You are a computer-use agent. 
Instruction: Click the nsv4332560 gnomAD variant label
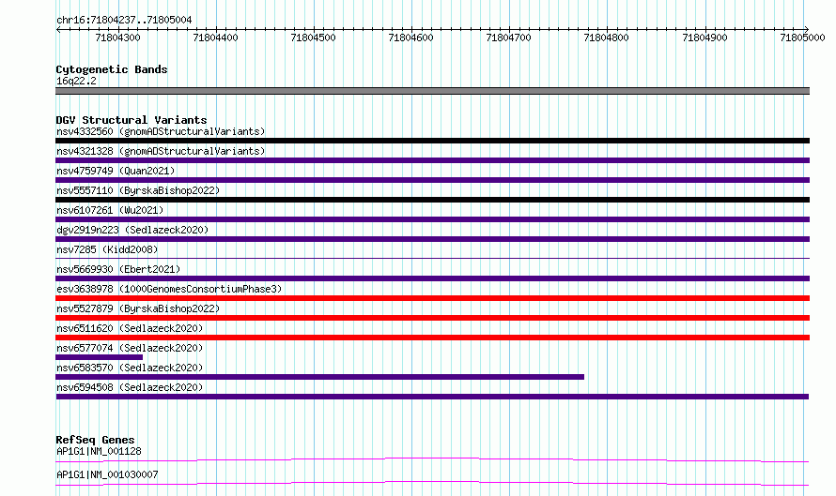[161, 131]
